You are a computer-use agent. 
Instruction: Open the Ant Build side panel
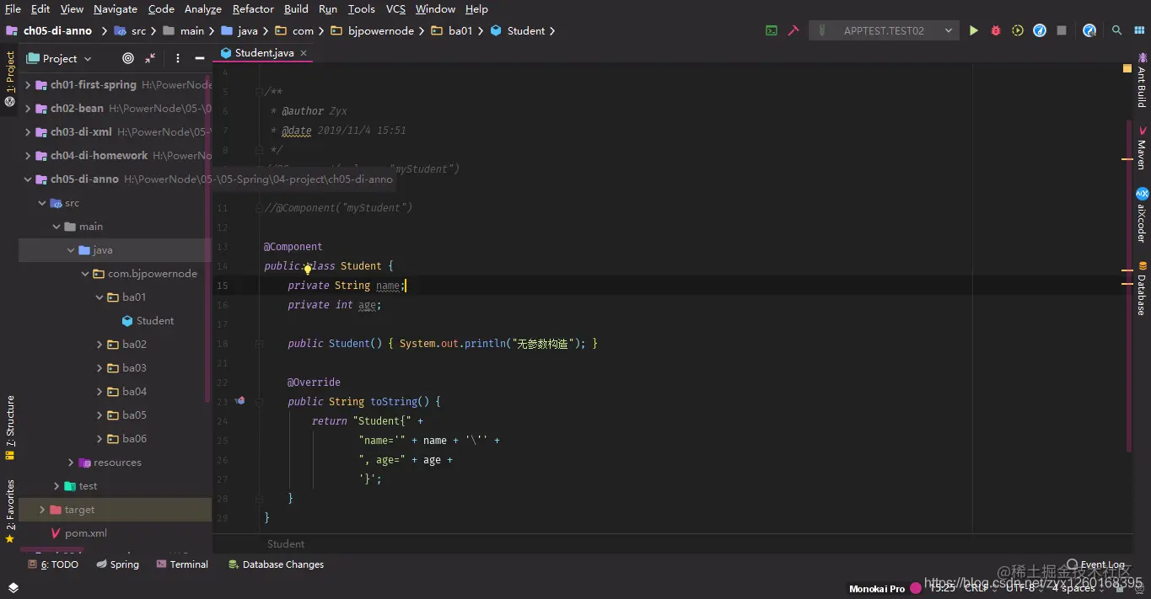click(x=1142, y=81)
